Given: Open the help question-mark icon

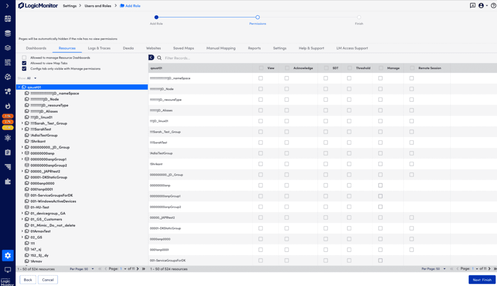Looking at the screenshot, I should [x=493, y=5].
